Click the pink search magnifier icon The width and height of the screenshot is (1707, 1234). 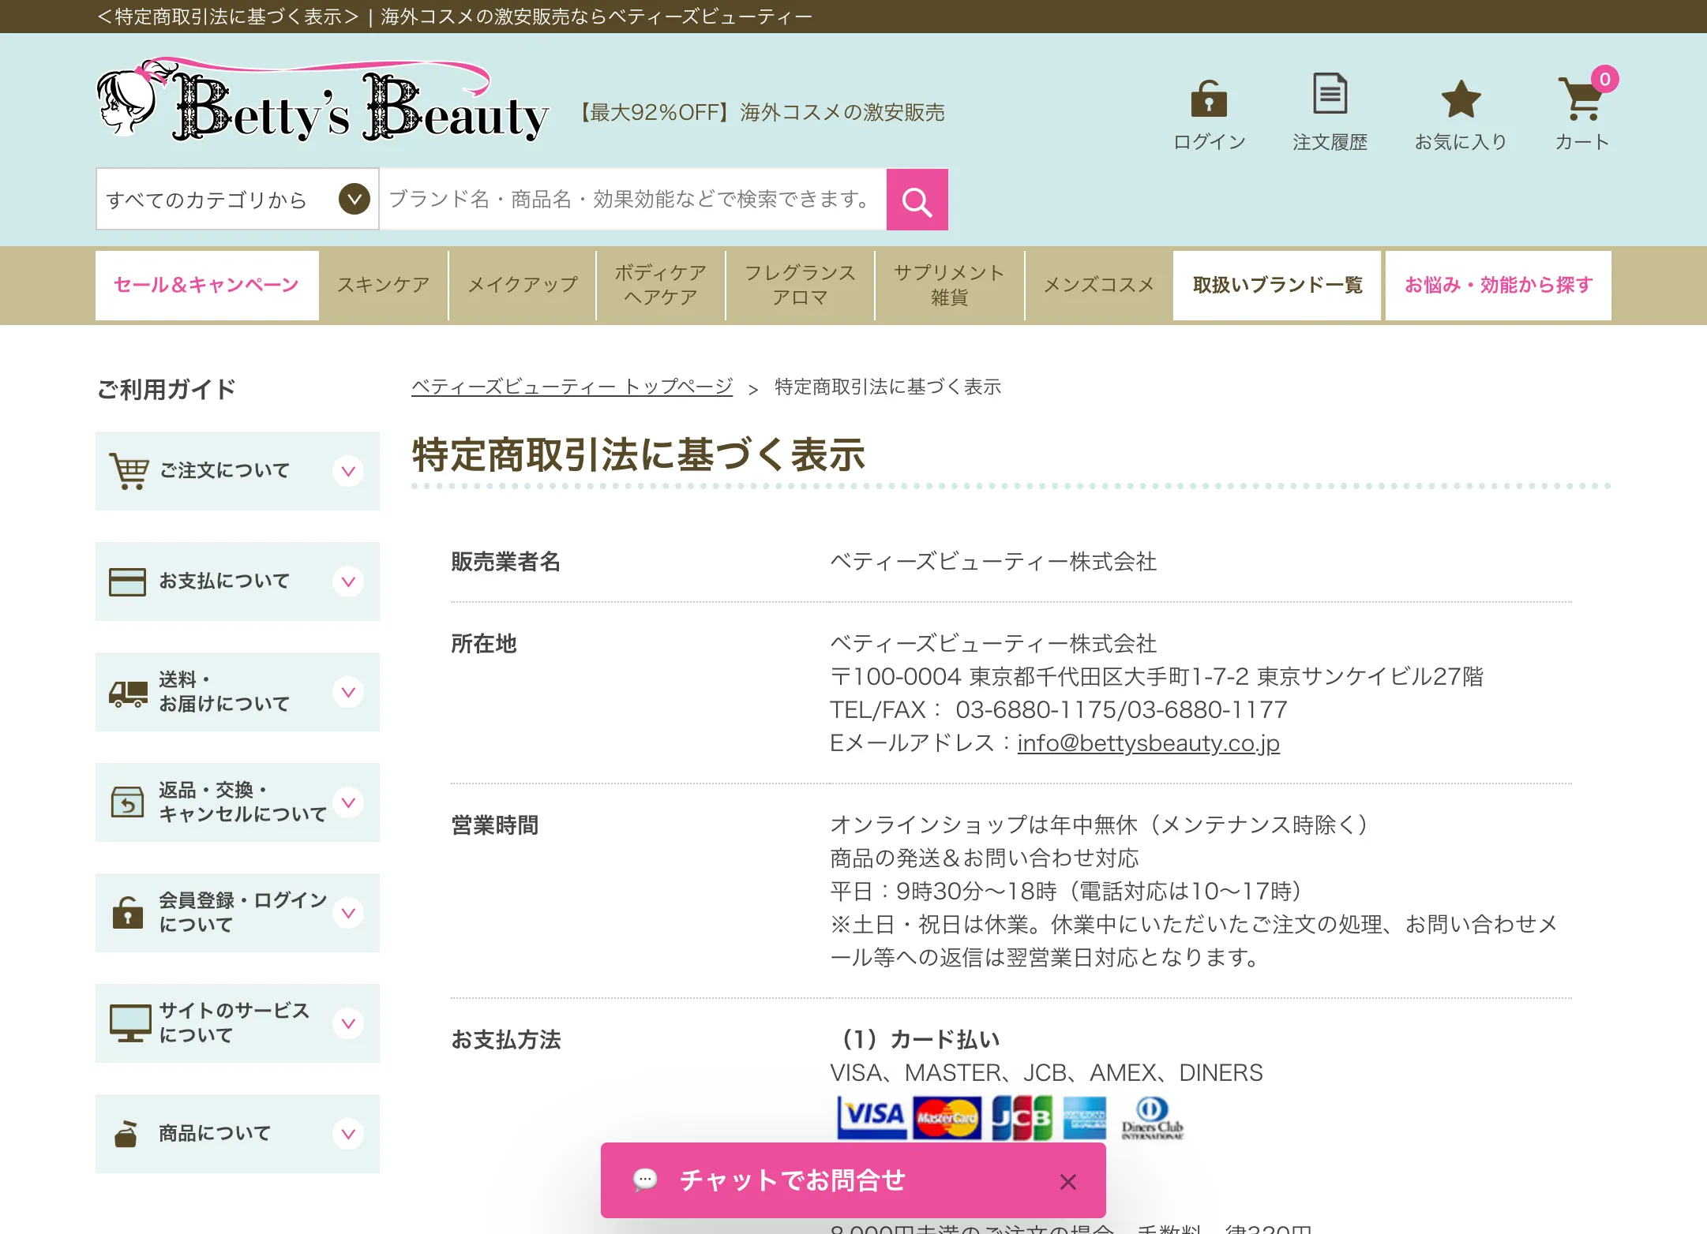[917, 200]
